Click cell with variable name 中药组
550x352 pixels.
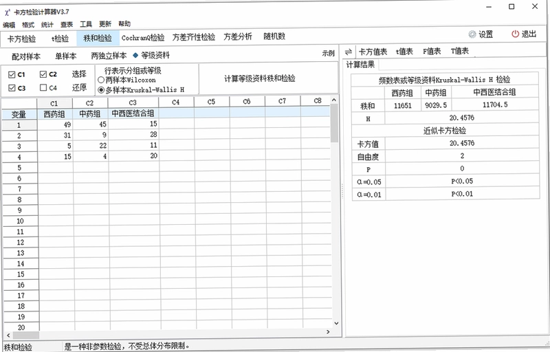tap(90, 113)
